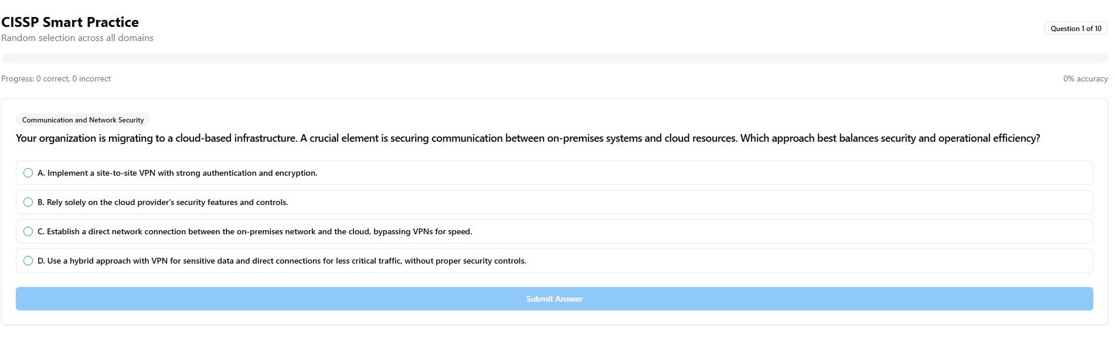Click 'Random selection across all domains' subtitle

pyautogui.click(x=77, y=37)
